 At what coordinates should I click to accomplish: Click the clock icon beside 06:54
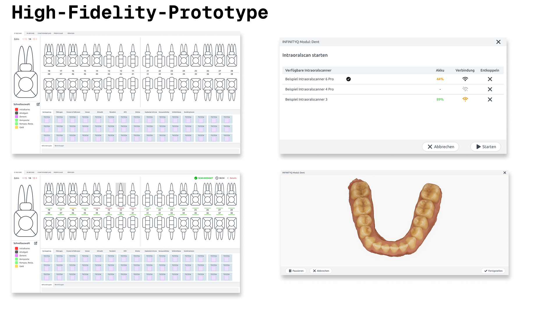pyautogui.click(x=217, y=178)
